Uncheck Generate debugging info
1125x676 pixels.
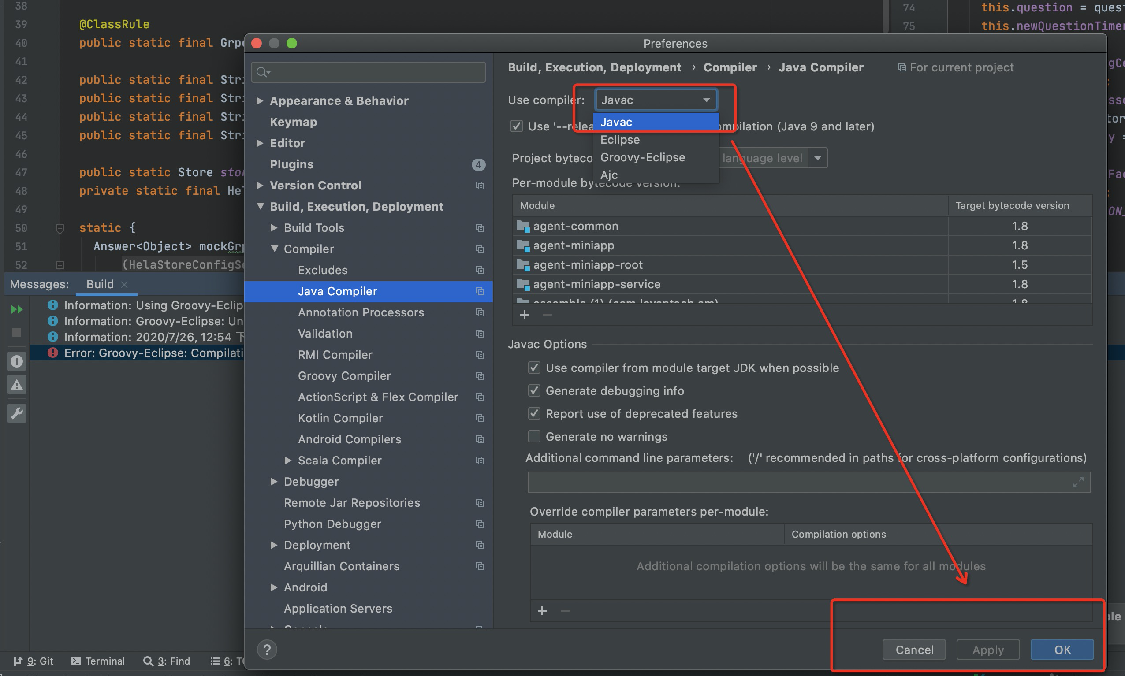click(534, 391)
